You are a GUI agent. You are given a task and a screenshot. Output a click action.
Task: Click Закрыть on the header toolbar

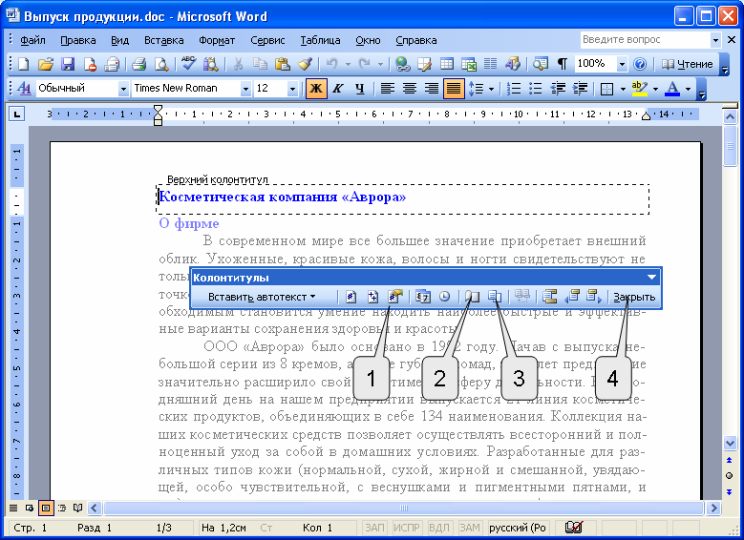(634, 297)
